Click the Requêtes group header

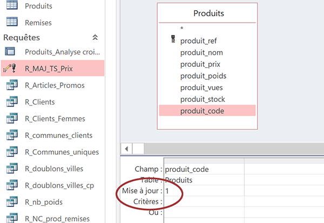52,38
